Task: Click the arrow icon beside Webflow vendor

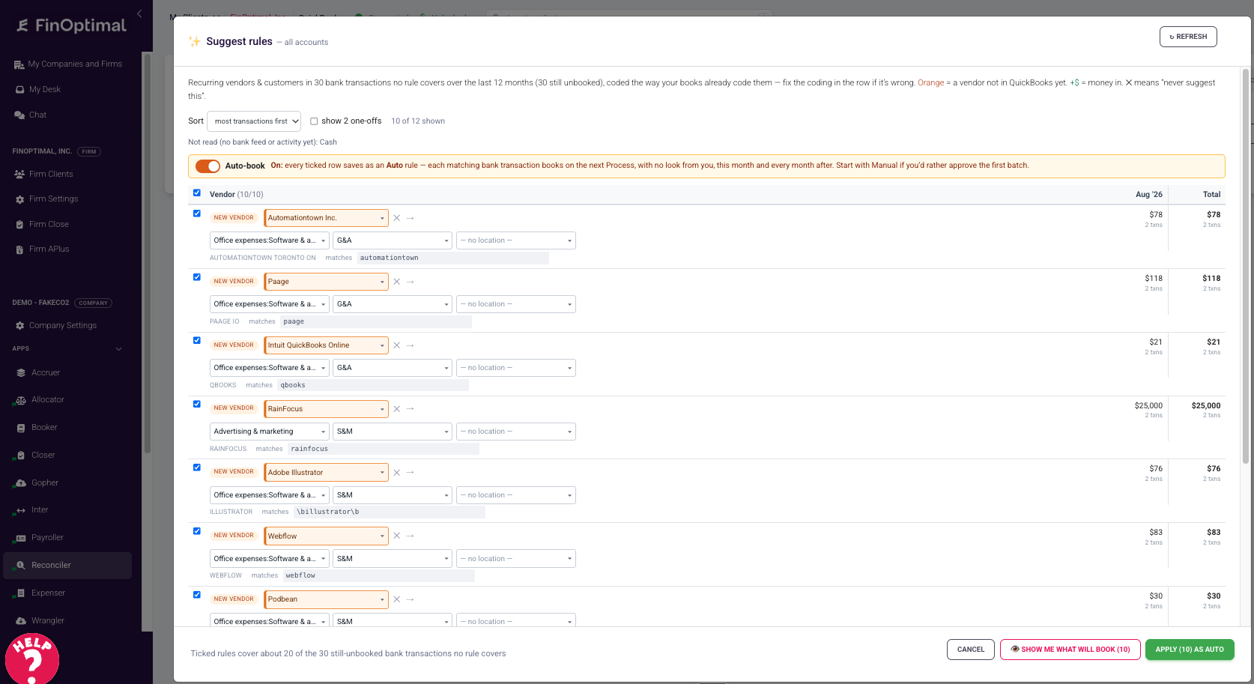Action: point(411,536)
